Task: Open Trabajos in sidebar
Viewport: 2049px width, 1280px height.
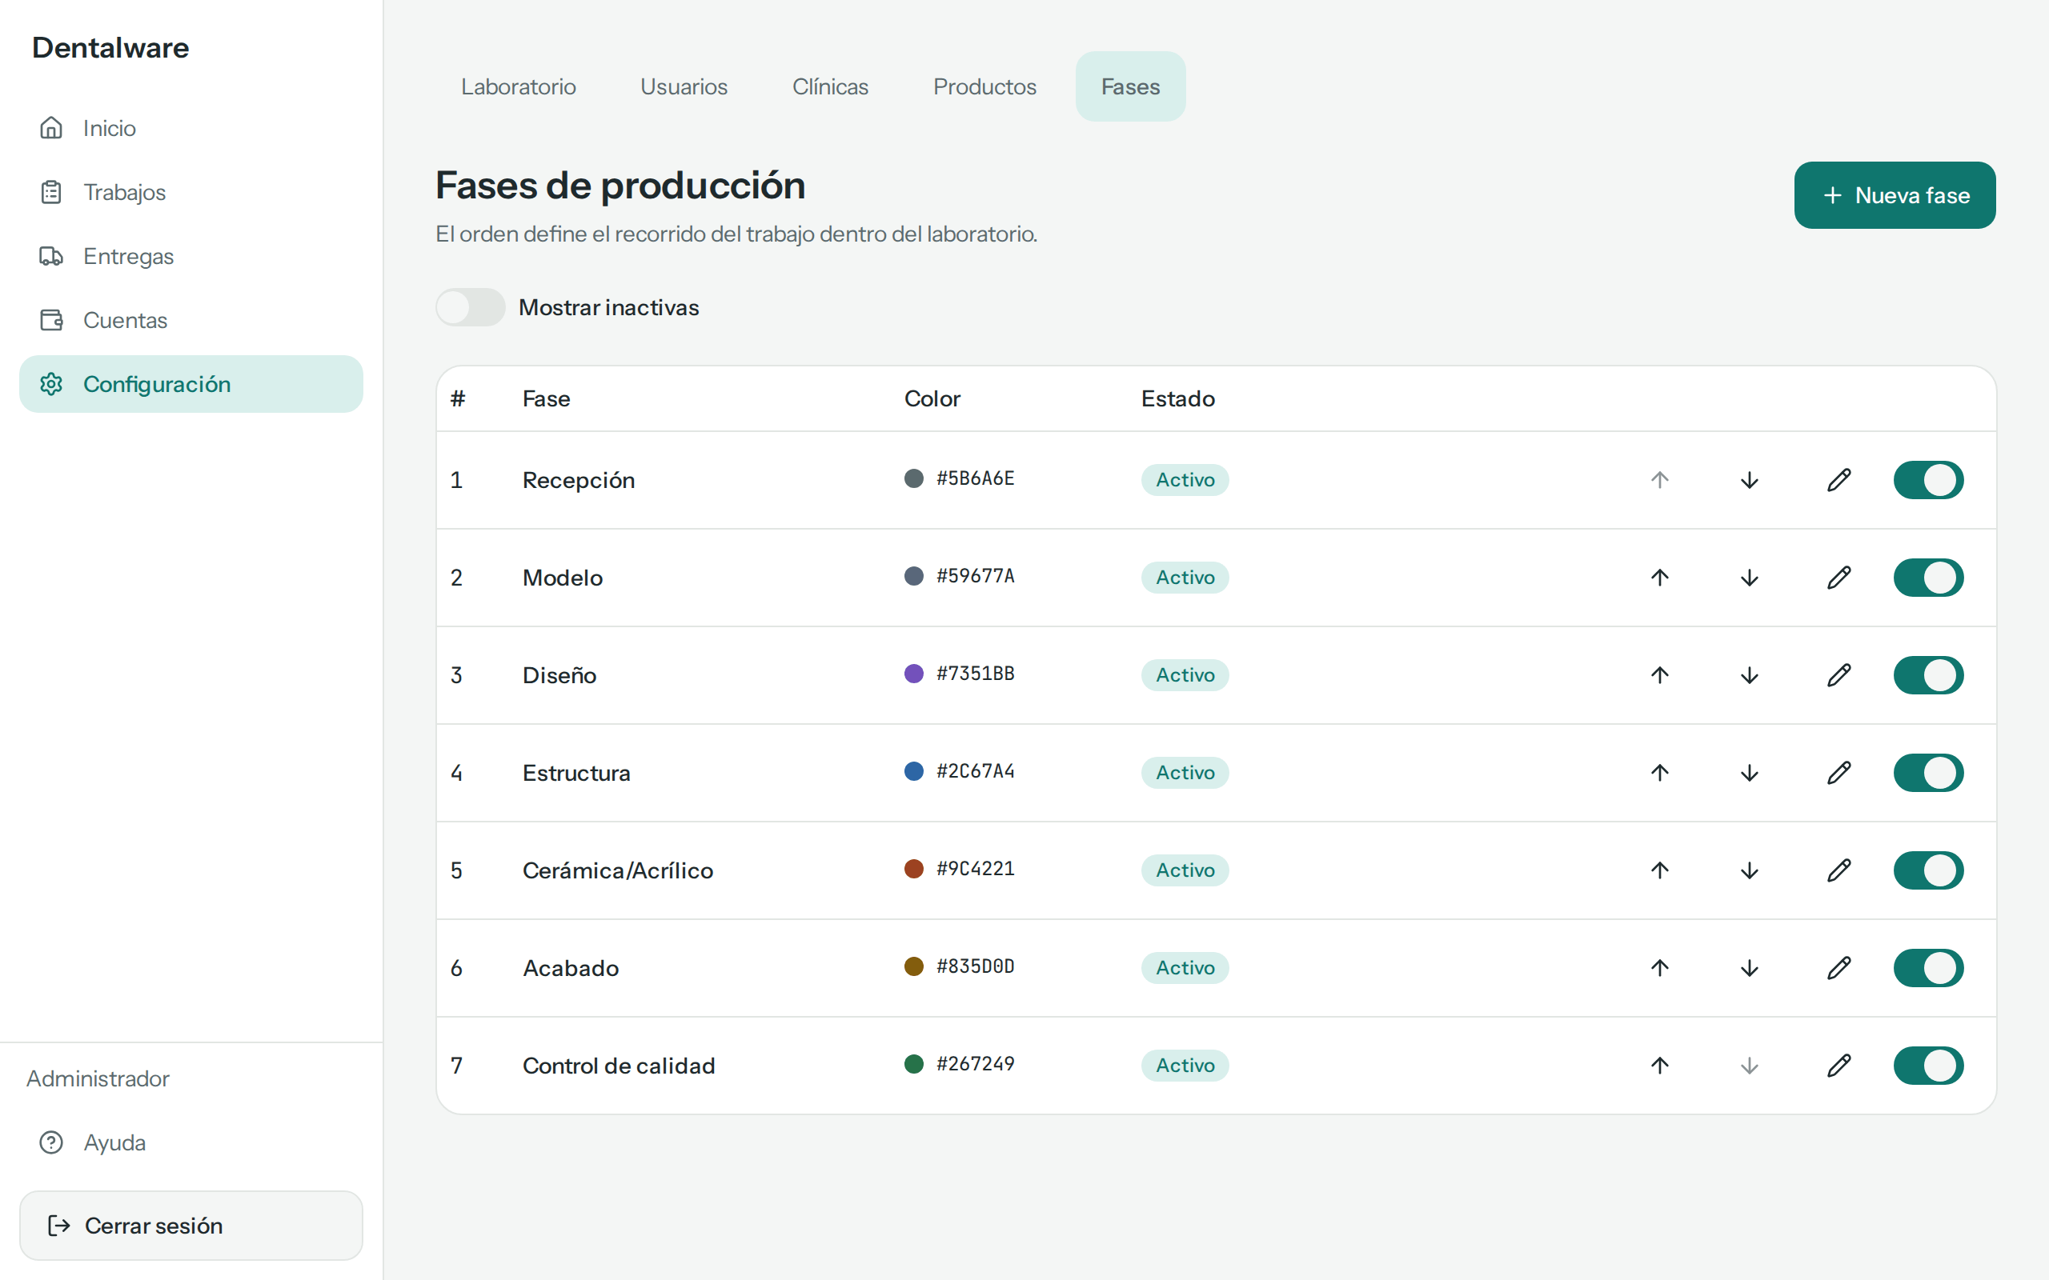Action: 191,192
